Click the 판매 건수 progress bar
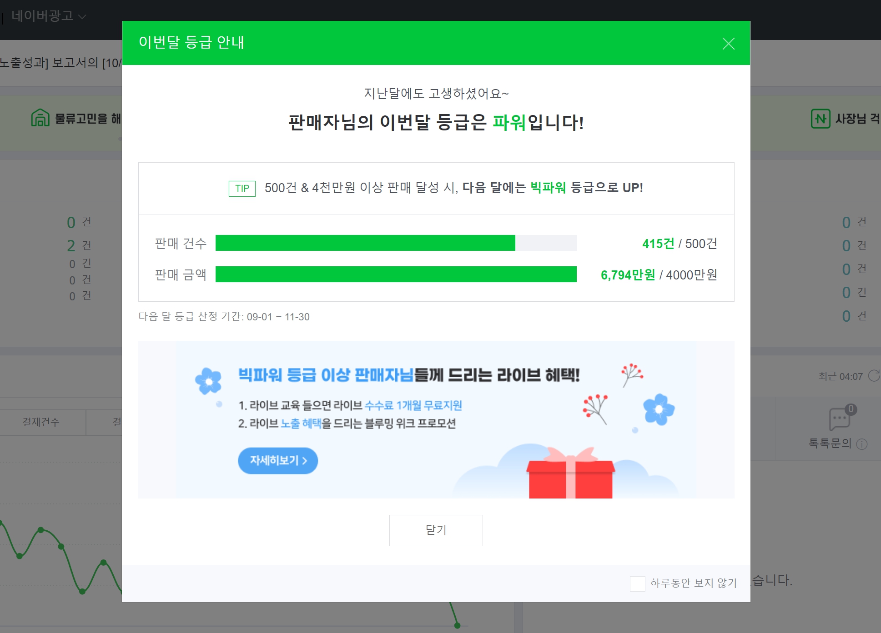Viewport: 881px width, 633px height. pos(396,243)
